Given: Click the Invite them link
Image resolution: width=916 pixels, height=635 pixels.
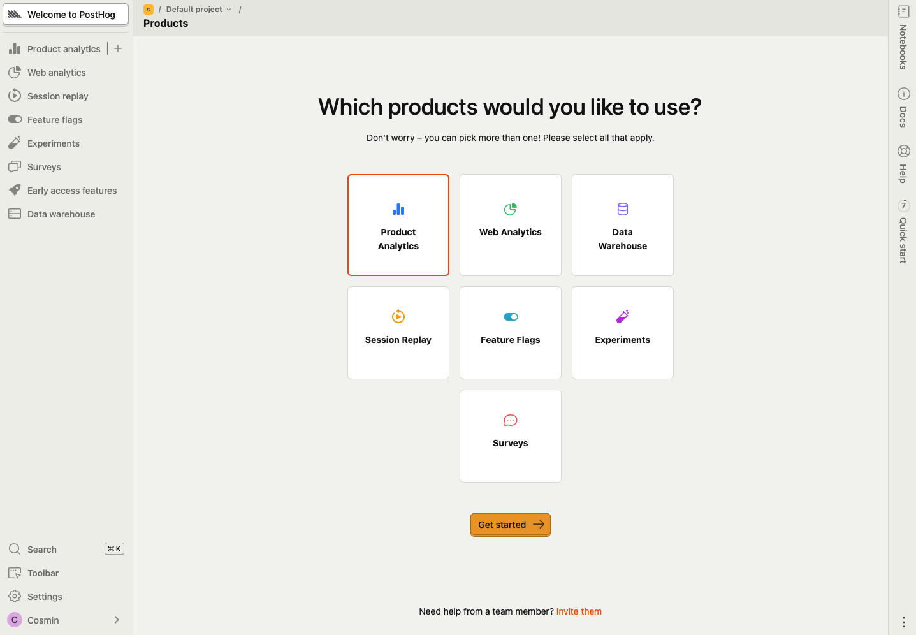Looking at the screenshot, I should (x=579, y=611).
